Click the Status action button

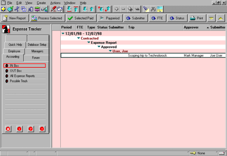177,18
